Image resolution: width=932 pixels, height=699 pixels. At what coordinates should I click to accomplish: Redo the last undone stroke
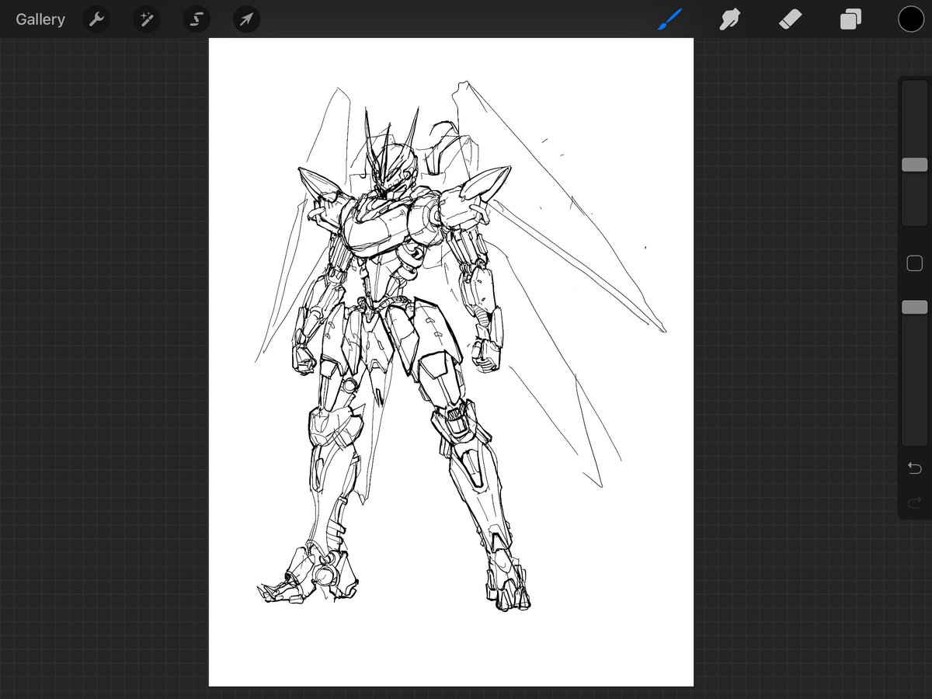pyautogui.click(x=914, y=502)
